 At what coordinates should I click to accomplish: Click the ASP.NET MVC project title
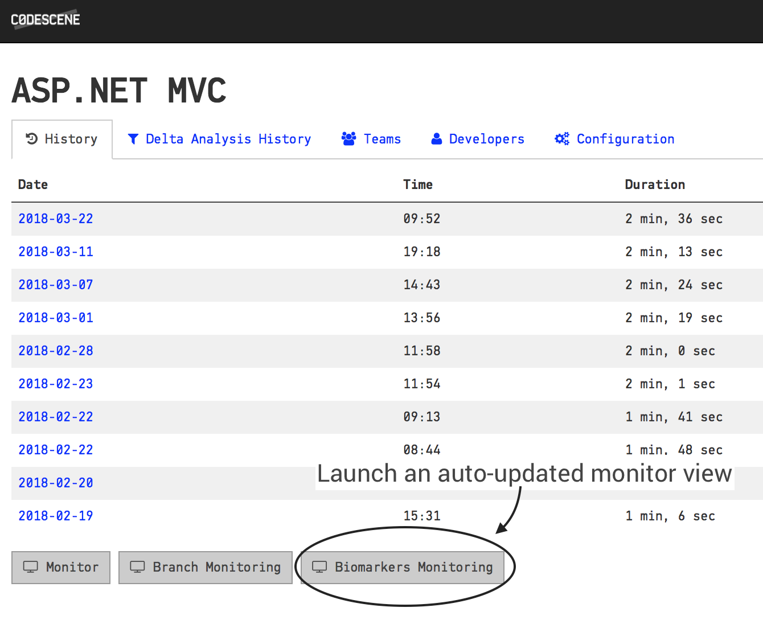pos(119,91)
